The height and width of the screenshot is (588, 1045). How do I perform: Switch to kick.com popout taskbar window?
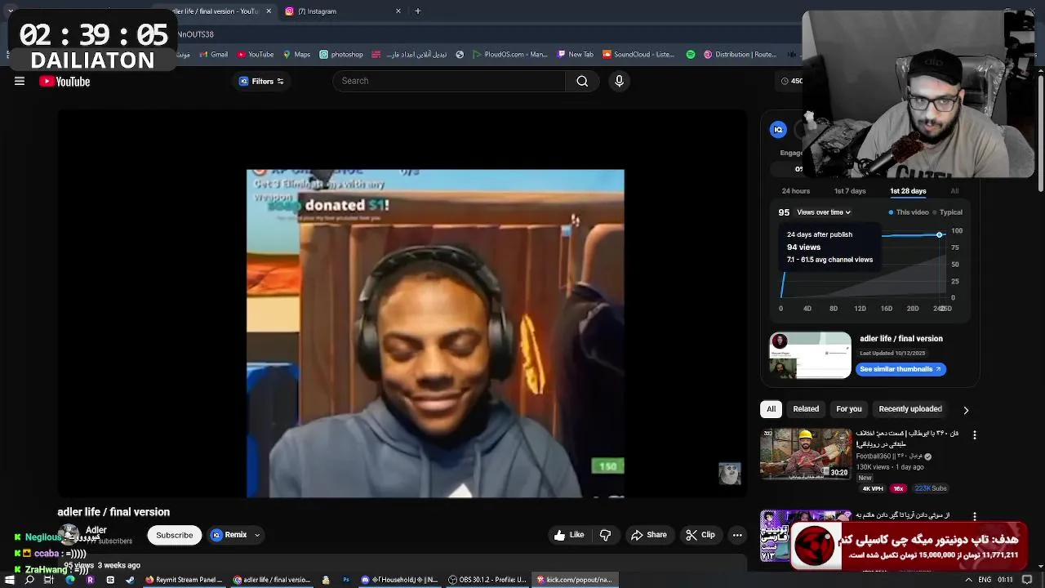[x=574, y=580]
